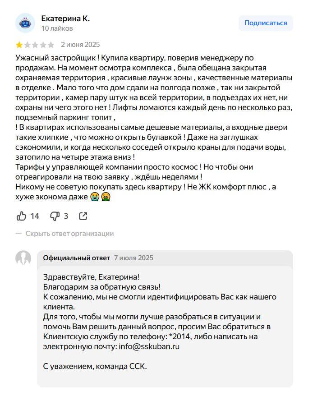Click the thumbs-up like icon
Image resolution: width=322 pixels, height=396 pixels.
(22, 216)
